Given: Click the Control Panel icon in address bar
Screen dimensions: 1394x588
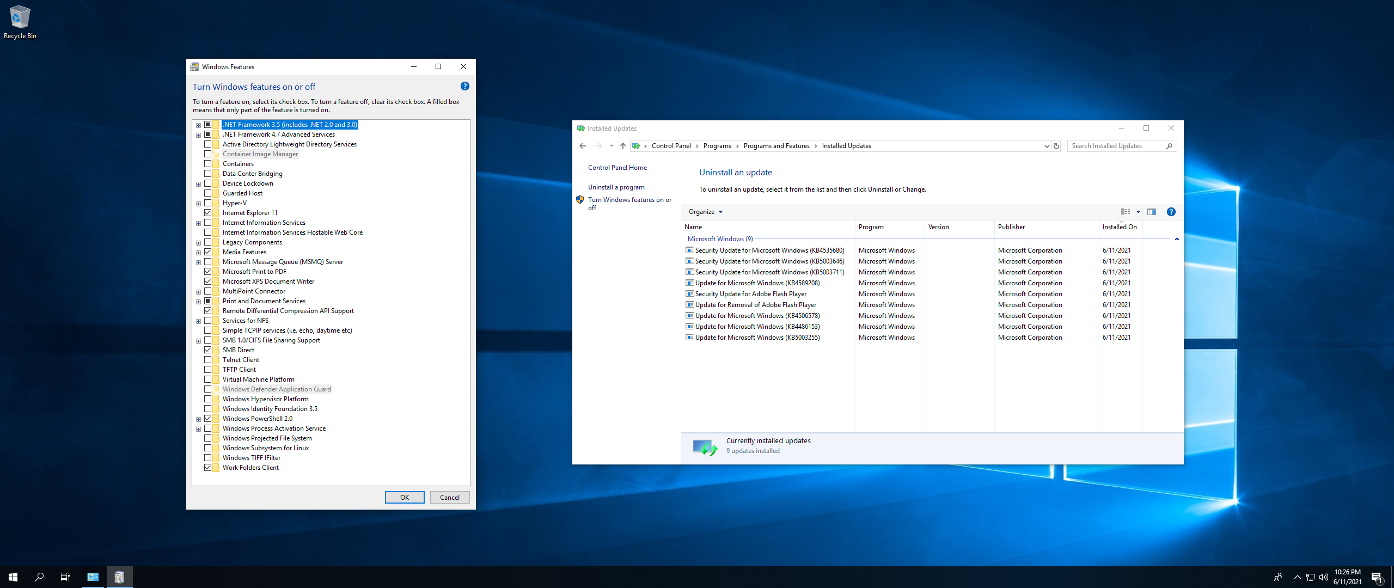Looking at the screenshot, I should (x=635, y=146).
